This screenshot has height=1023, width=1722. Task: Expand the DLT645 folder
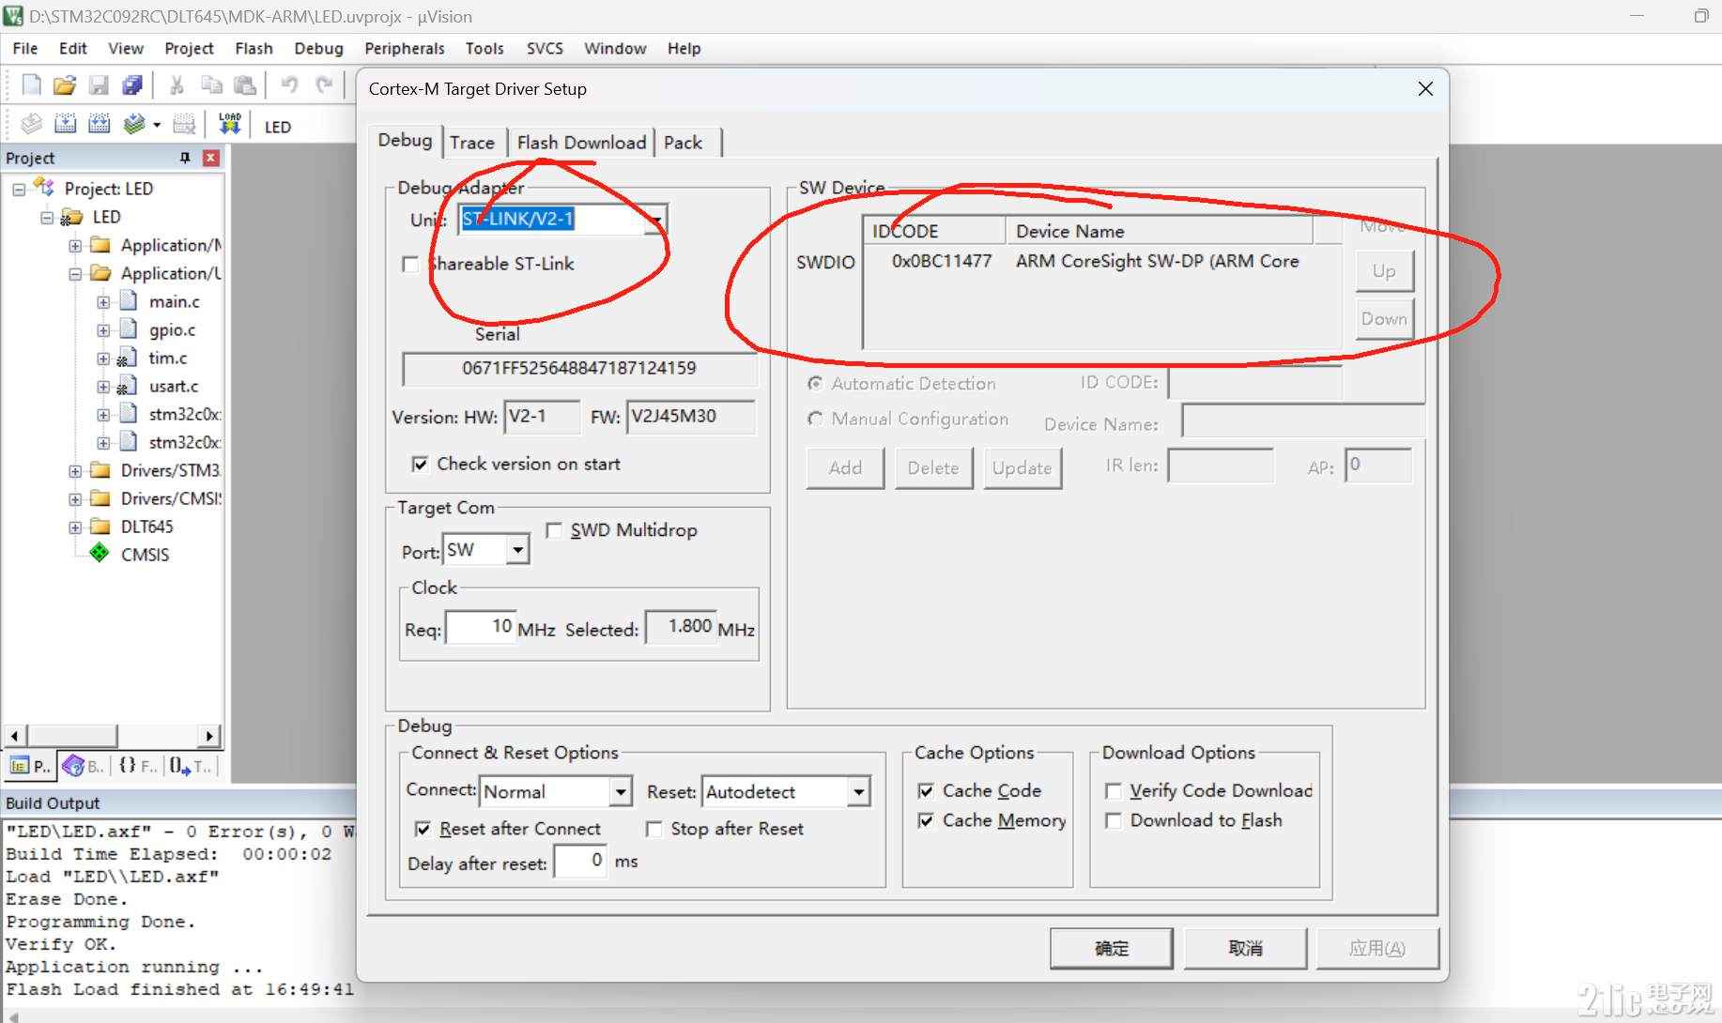[x=75, y=527]
